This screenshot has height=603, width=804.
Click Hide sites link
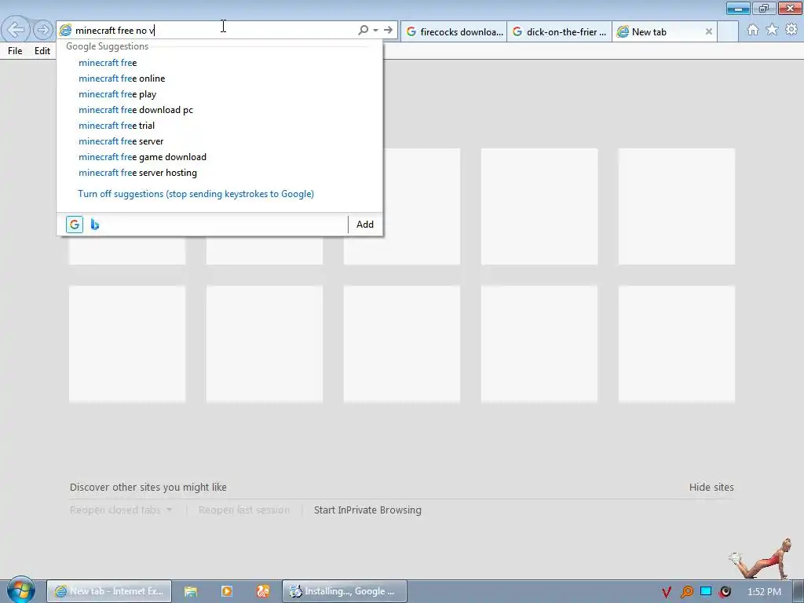(x=711, y=487)
